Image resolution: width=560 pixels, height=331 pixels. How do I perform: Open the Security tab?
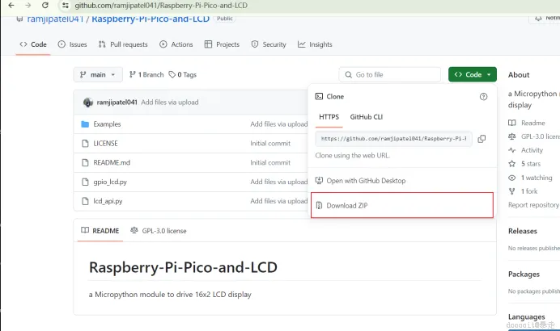[269, 44]
